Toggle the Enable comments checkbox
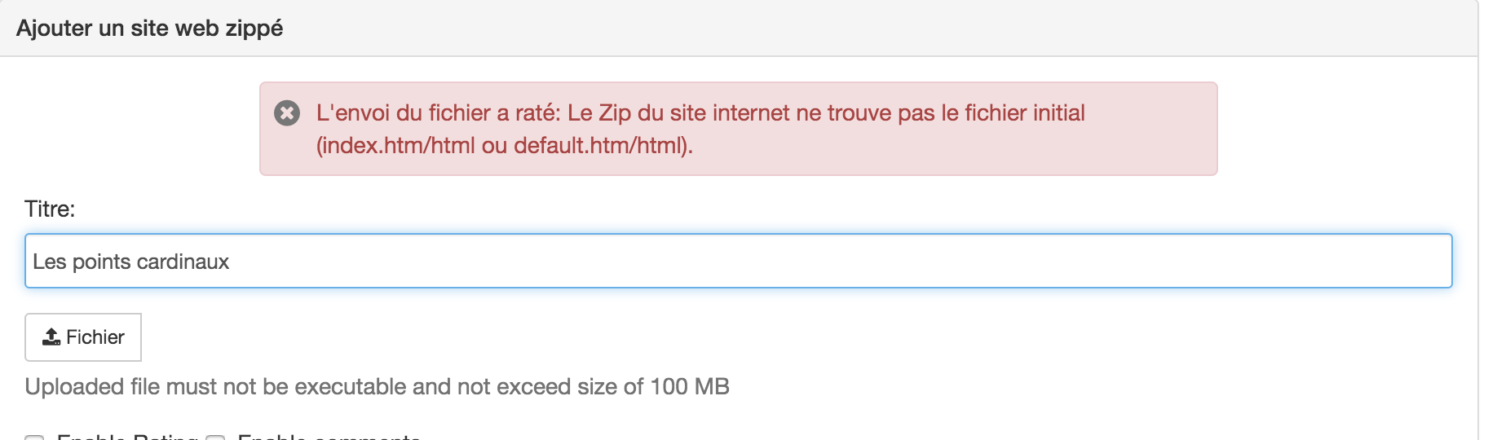The image size is (1497, 440). tap(215, 438)
